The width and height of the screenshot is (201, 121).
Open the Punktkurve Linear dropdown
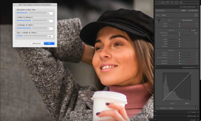(x=172, y=108)
